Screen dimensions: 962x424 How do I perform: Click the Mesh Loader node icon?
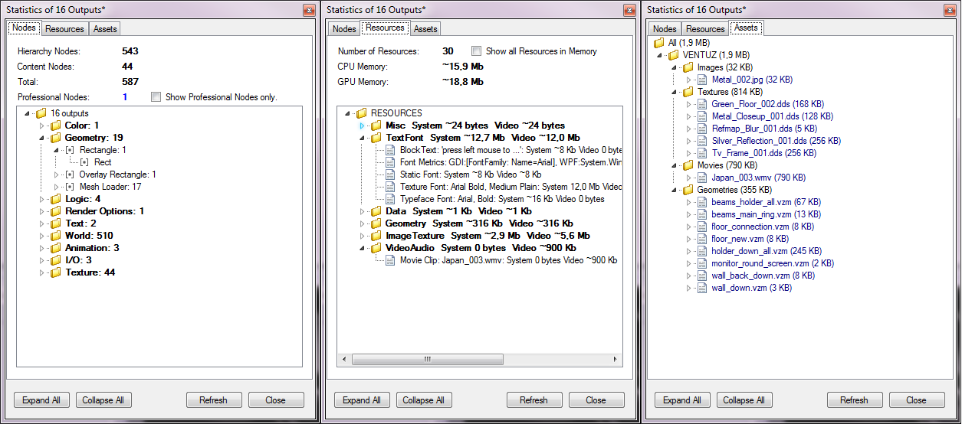click(x=70, y=187)
